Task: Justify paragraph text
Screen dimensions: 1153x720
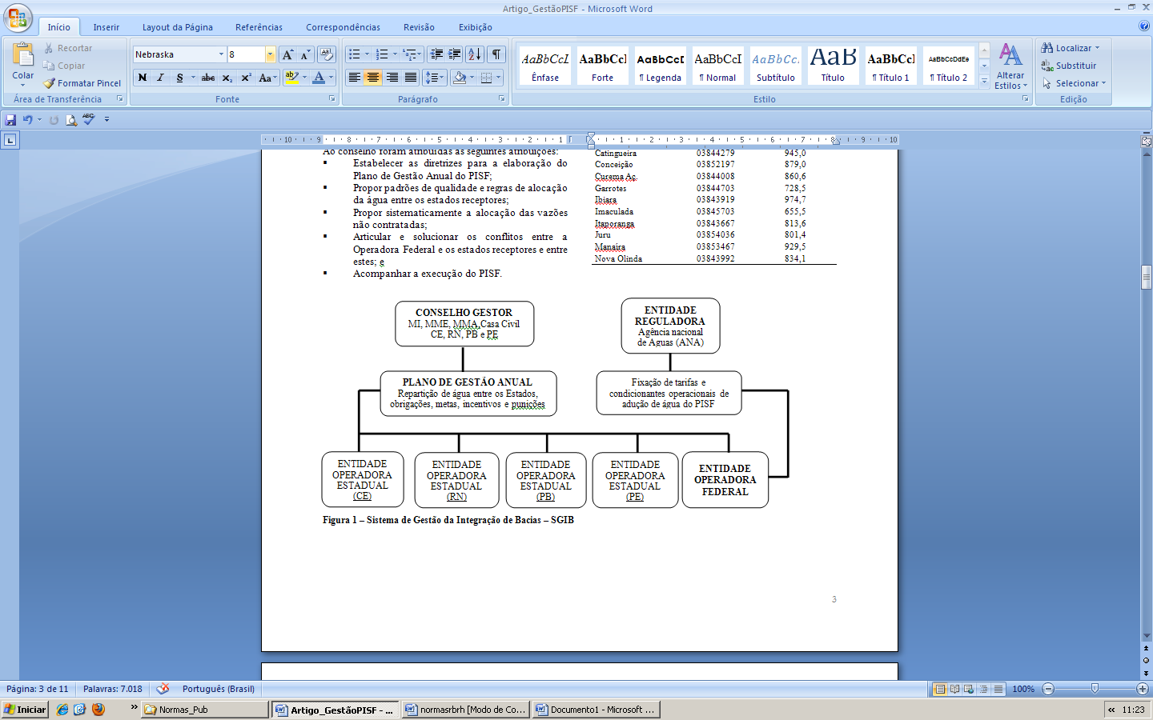Action: pyautogui.click(x=411, y=78)
